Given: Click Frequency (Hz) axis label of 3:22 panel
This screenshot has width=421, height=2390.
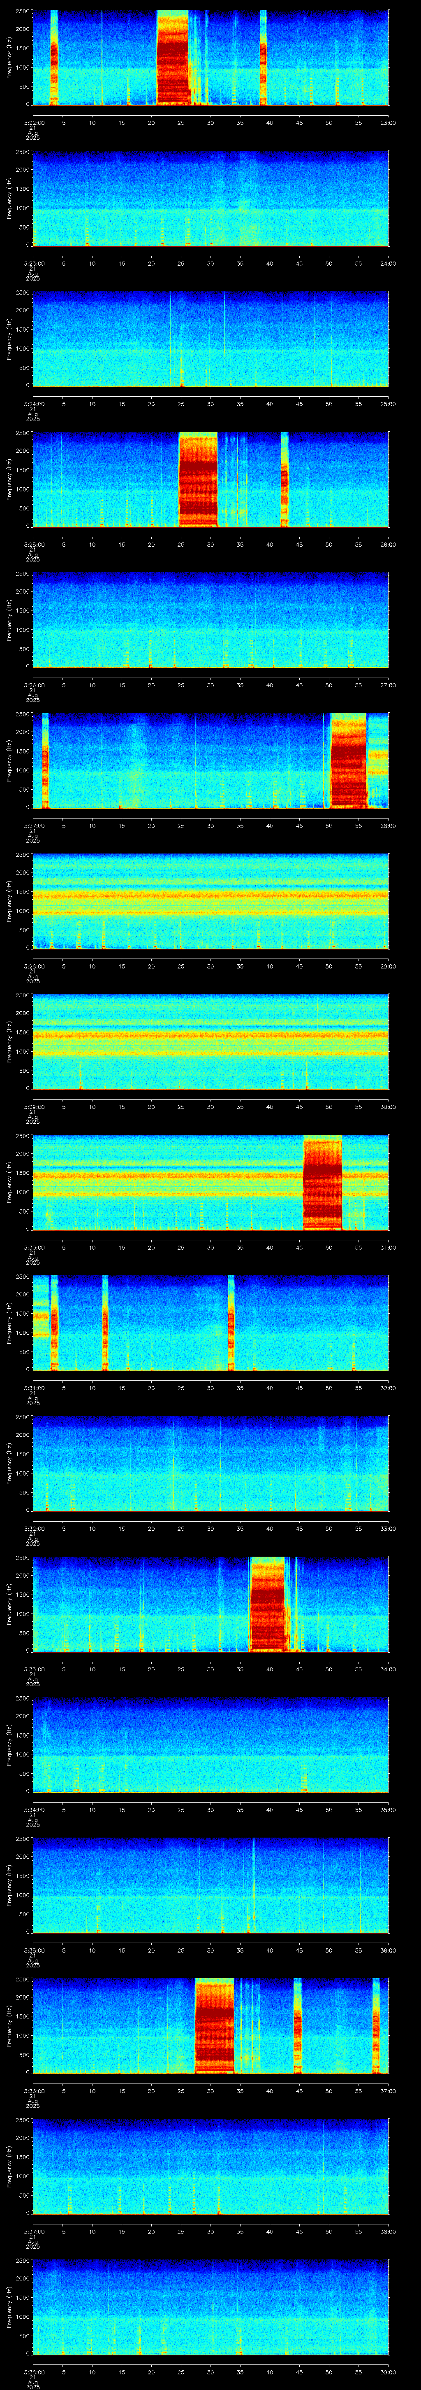Looking at the screenshot, I should click(9, 58).
